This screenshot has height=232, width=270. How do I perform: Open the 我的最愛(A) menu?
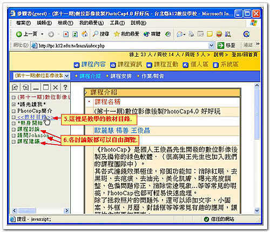[x=92, y=23]
